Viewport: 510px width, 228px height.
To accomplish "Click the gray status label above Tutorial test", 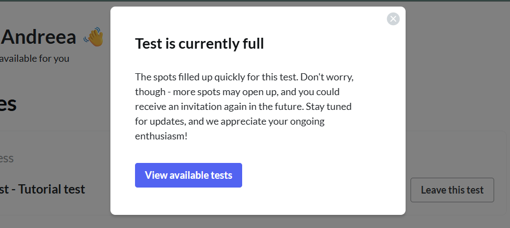I will click(x=7, y=159).
